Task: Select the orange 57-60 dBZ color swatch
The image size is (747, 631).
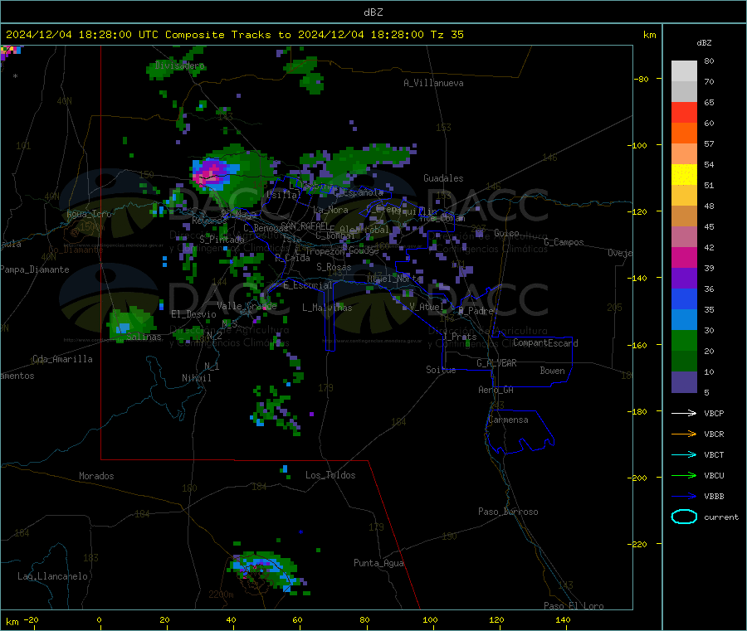Action: pos(684,133)
